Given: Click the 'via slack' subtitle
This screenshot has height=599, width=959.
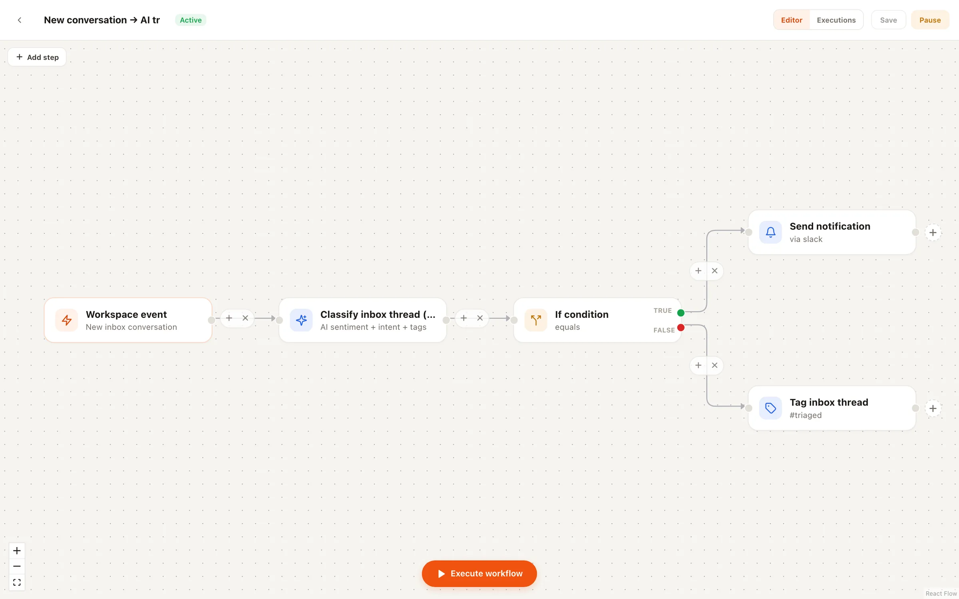Looking at the screenshot, I should [x=806, y=239].
